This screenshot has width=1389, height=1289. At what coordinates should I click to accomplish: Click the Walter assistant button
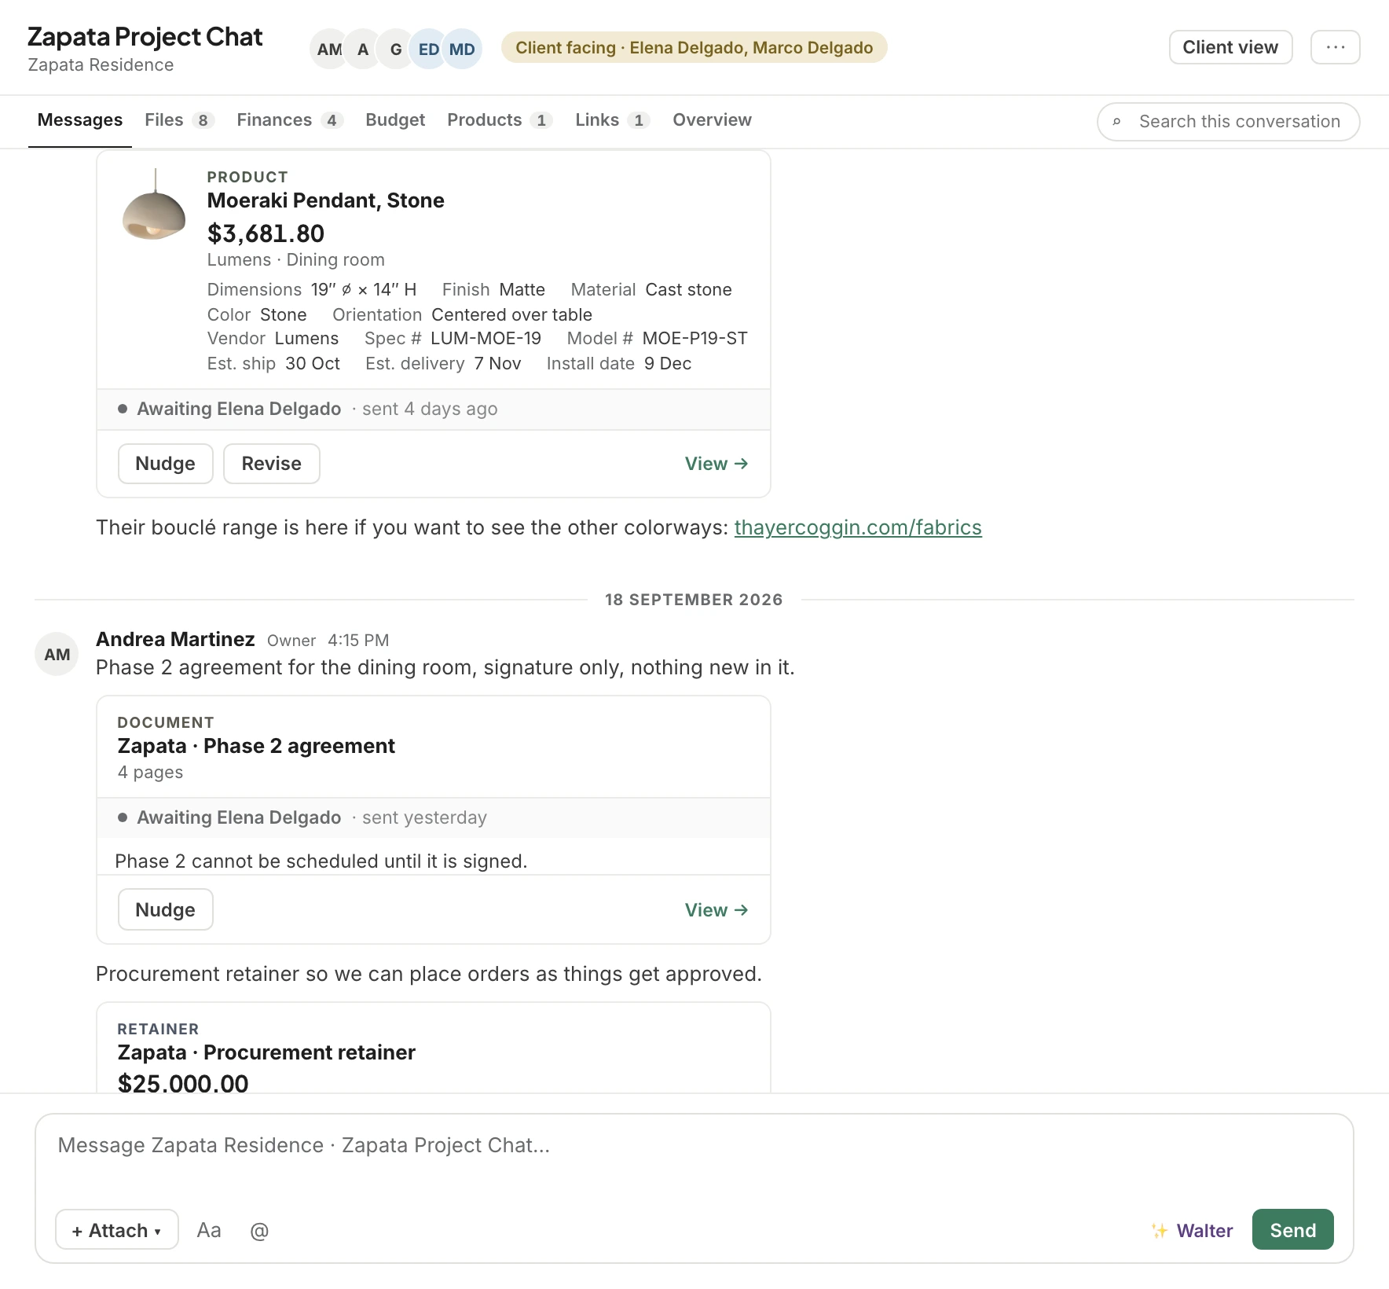[x=1192, y=1230]
